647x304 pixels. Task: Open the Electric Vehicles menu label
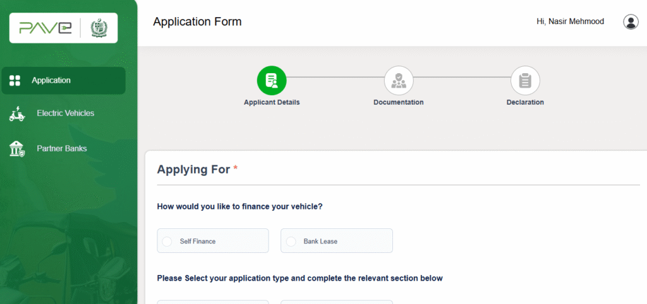[x=66, y=113]
